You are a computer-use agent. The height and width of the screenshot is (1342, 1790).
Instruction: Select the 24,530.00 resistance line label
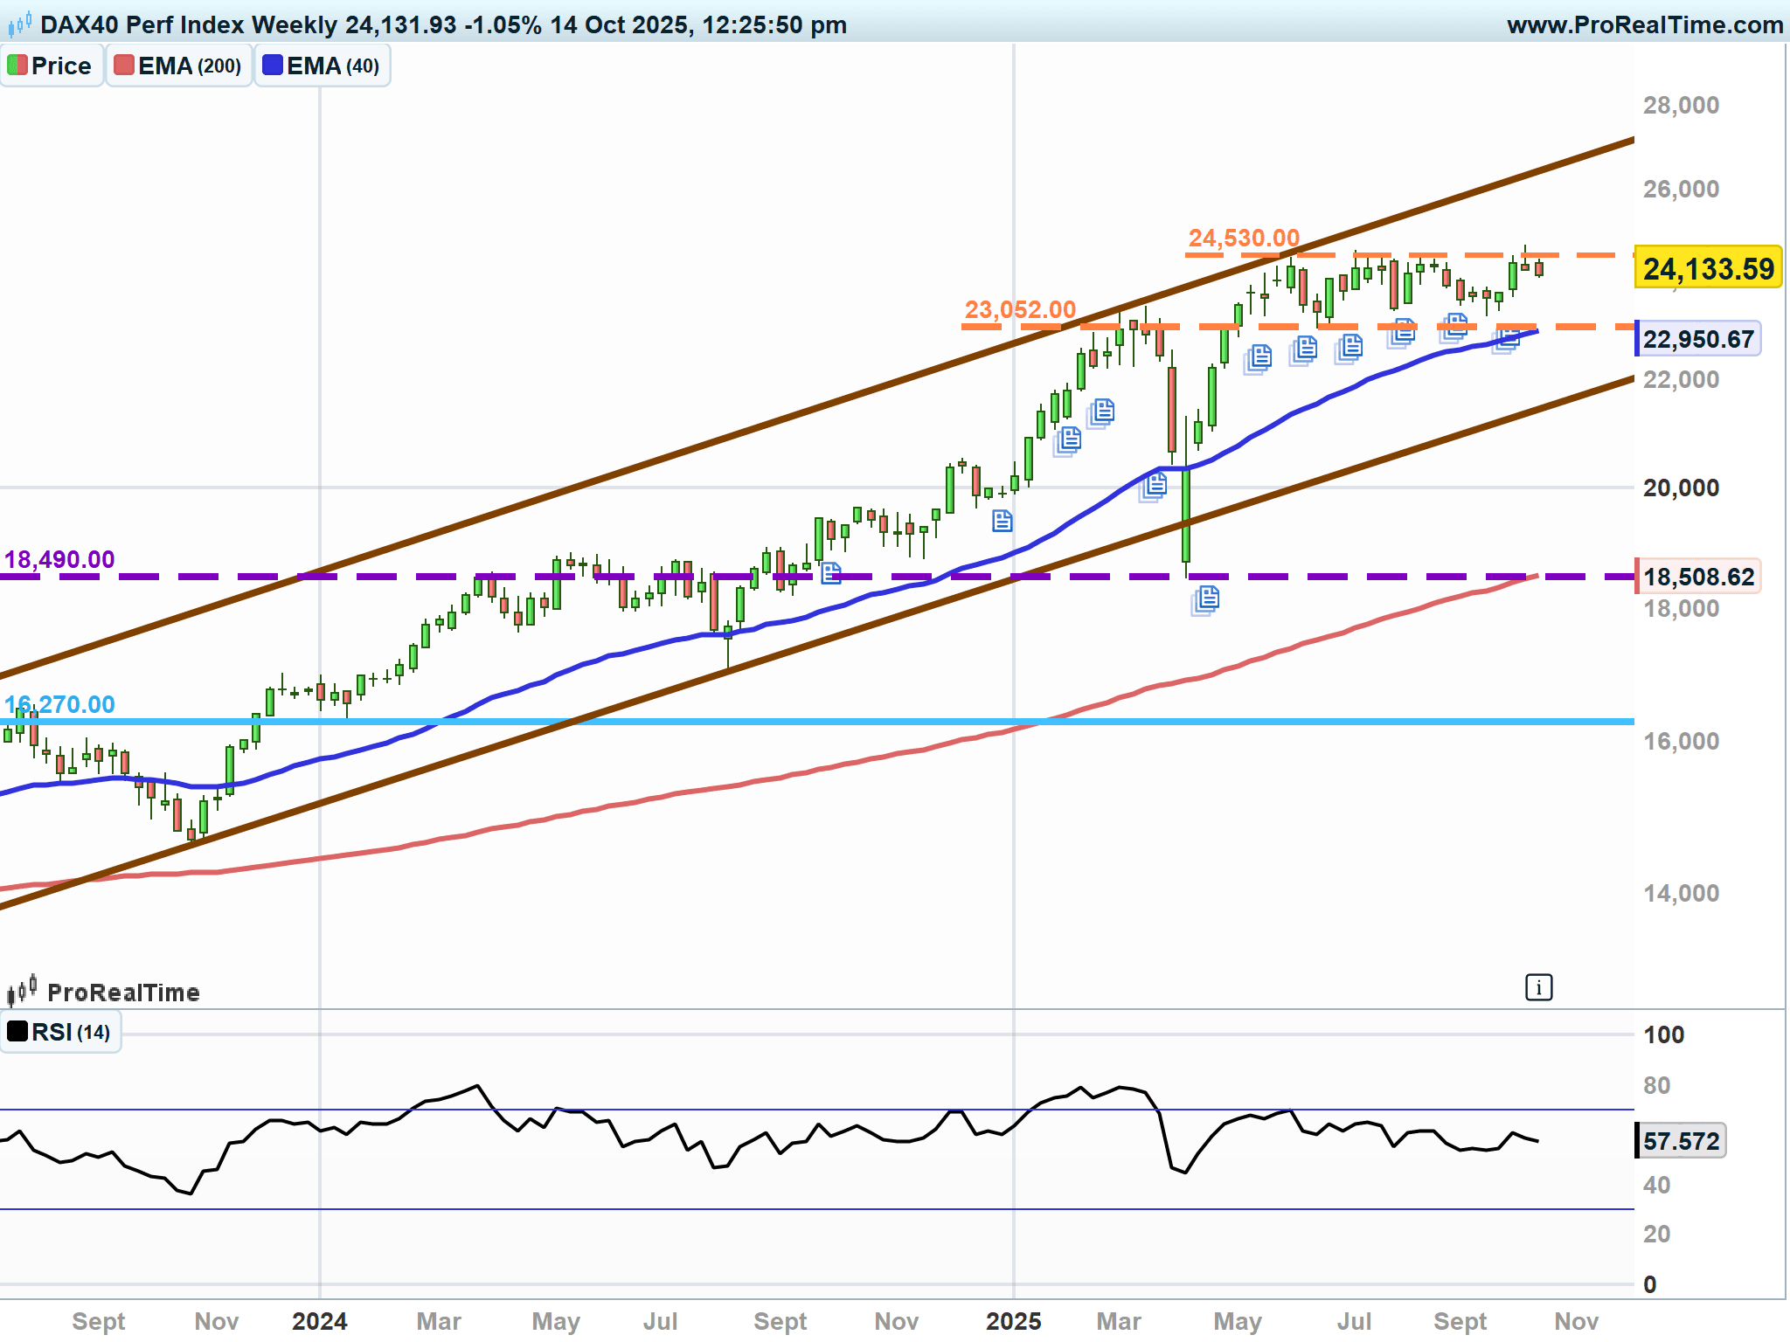(1243, 238)
